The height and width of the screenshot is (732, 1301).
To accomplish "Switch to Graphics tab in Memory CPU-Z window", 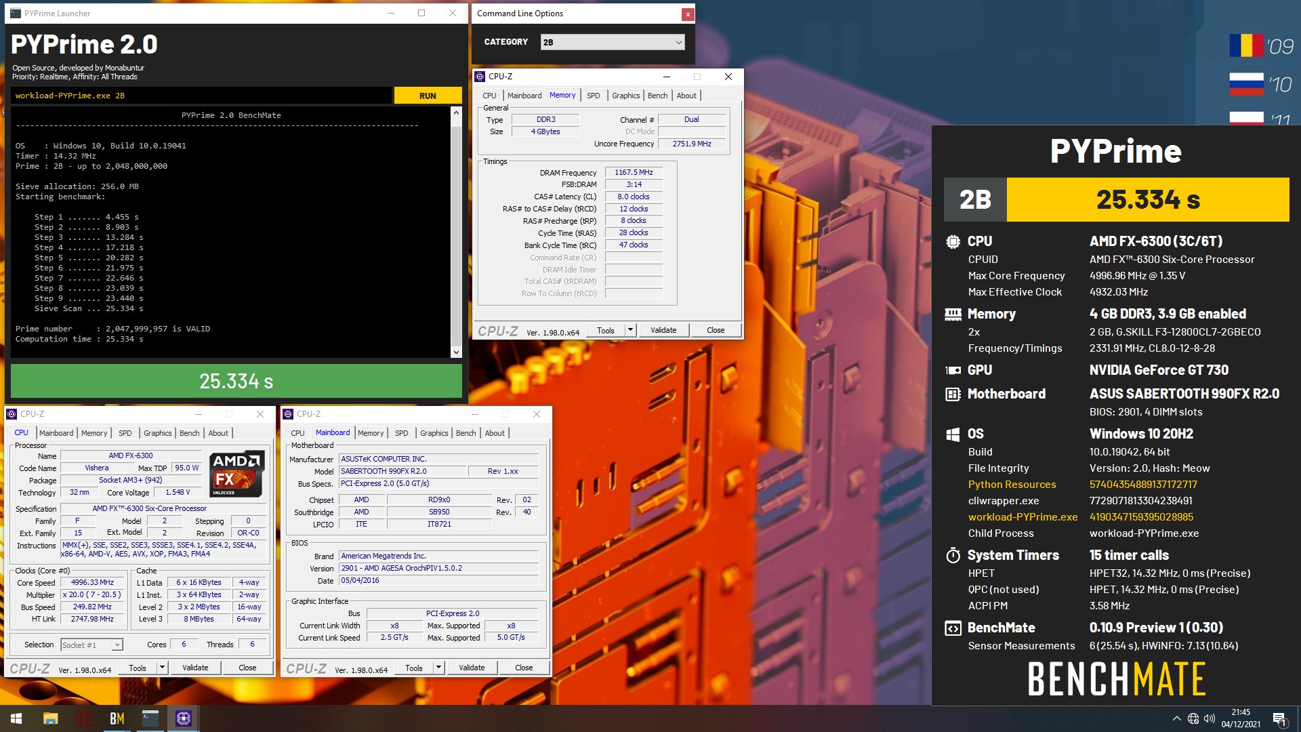I will (625, 96).
